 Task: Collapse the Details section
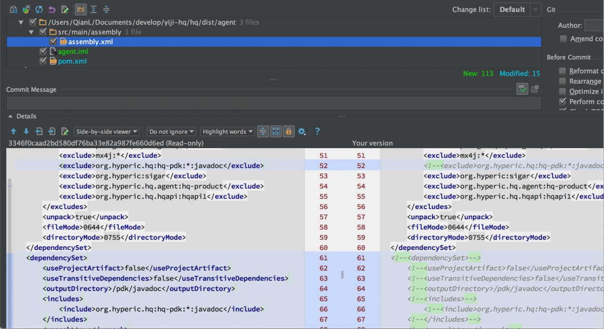pos(10,116)
